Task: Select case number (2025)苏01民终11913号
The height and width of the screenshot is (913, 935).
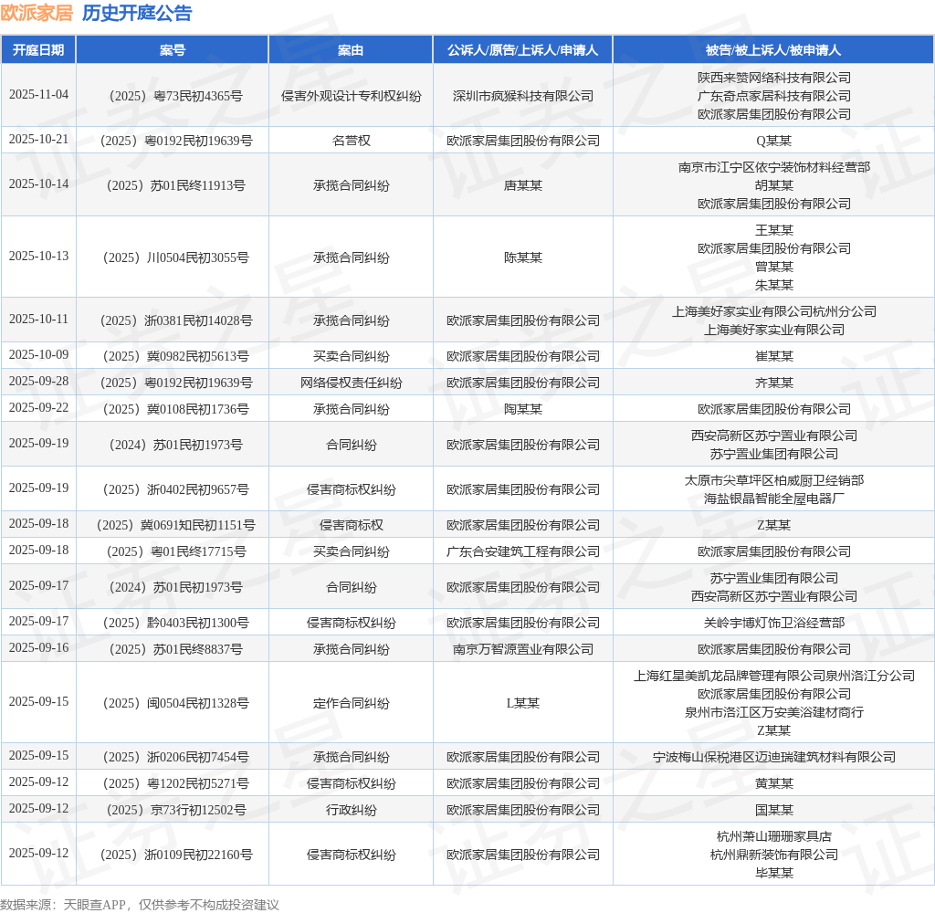Action: coord(176,185)
